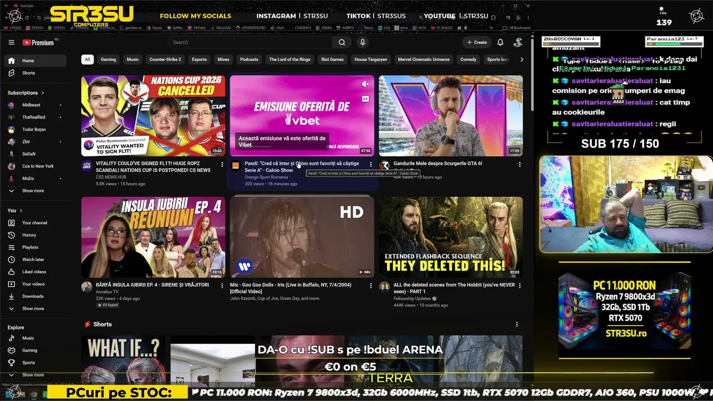Open the CS2 NEWS HUB channel link
This screenshot has height=401, width=713.
111,177
